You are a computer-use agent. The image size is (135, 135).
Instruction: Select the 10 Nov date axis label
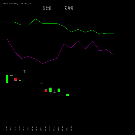coord(6,128)
